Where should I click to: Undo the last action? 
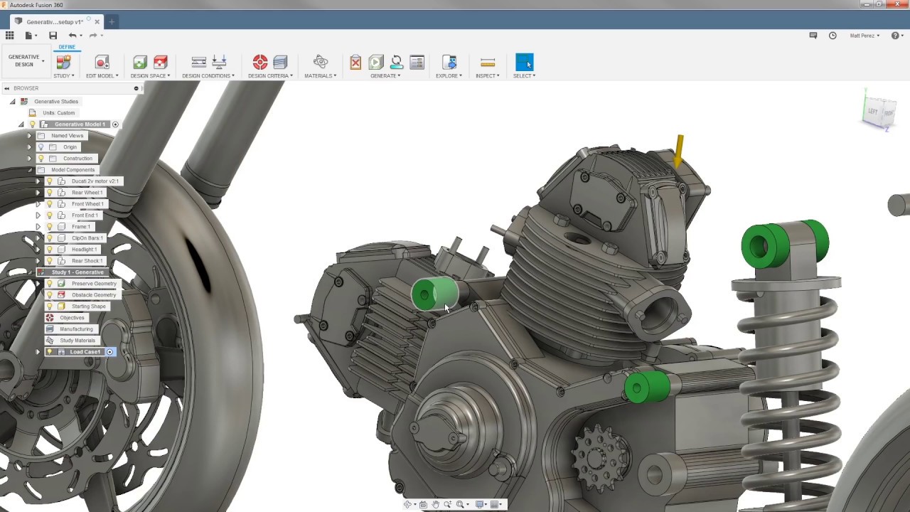pos(73,36)
